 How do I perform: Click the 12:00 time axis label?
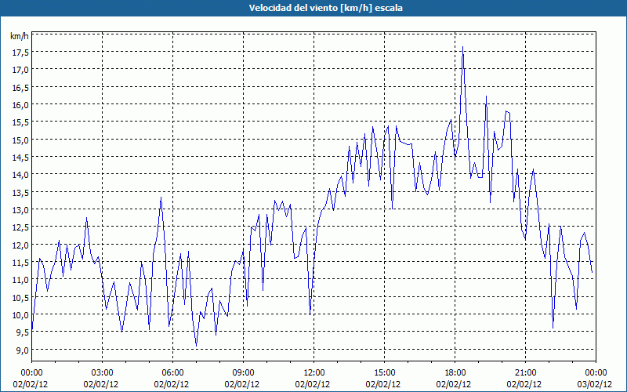point(314,373)
